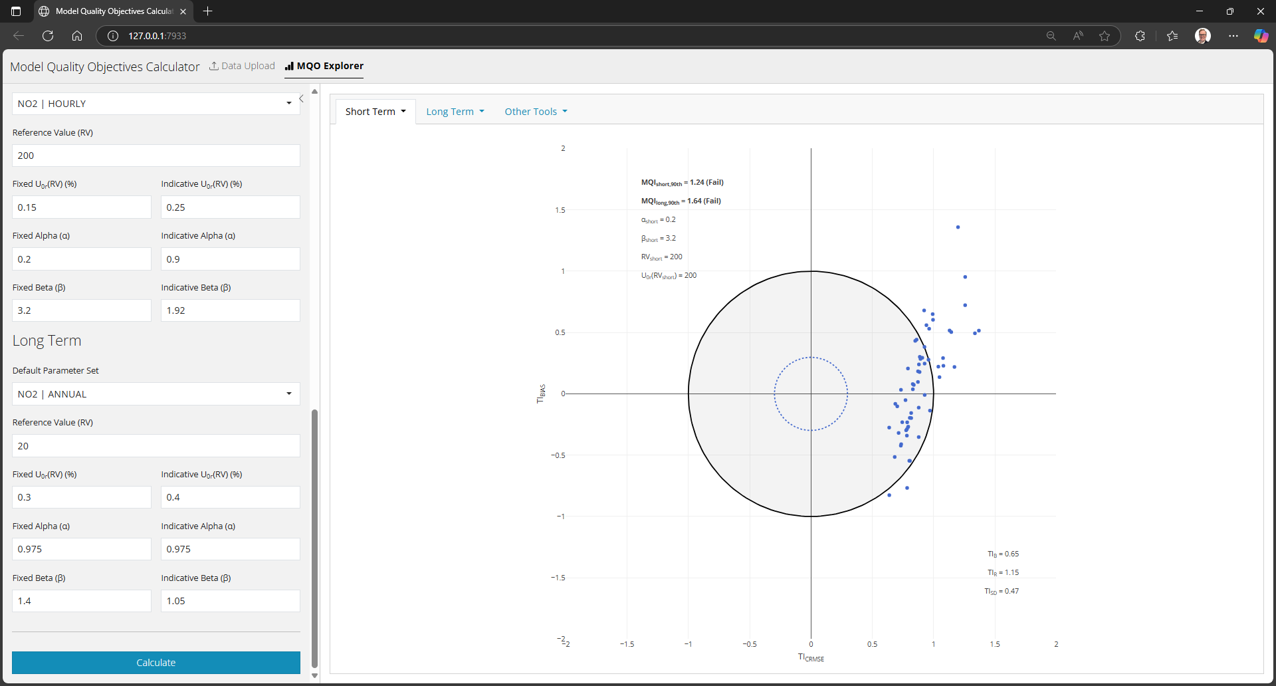Select the Short Term tab
Viewport: 1276px width, 686px height.
(375, 112)
